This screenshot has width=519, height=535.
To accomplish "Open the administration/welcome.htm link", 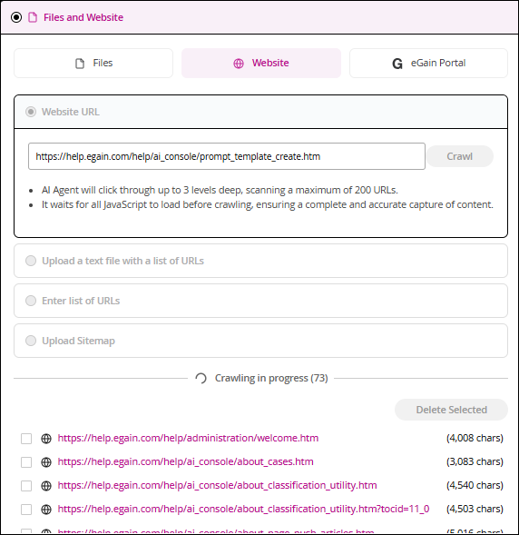I will pyautogui.click(x=188, y=438).
